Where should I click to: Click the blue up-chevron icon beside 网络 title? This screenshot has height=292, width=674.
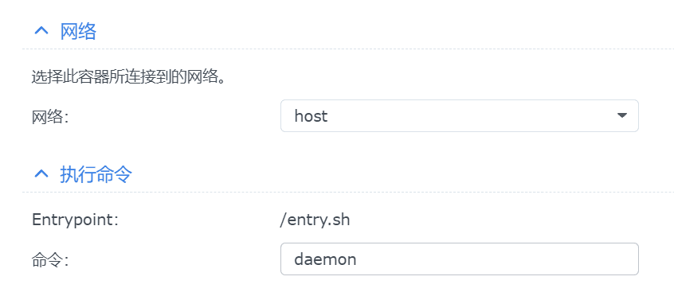point(41,31)
